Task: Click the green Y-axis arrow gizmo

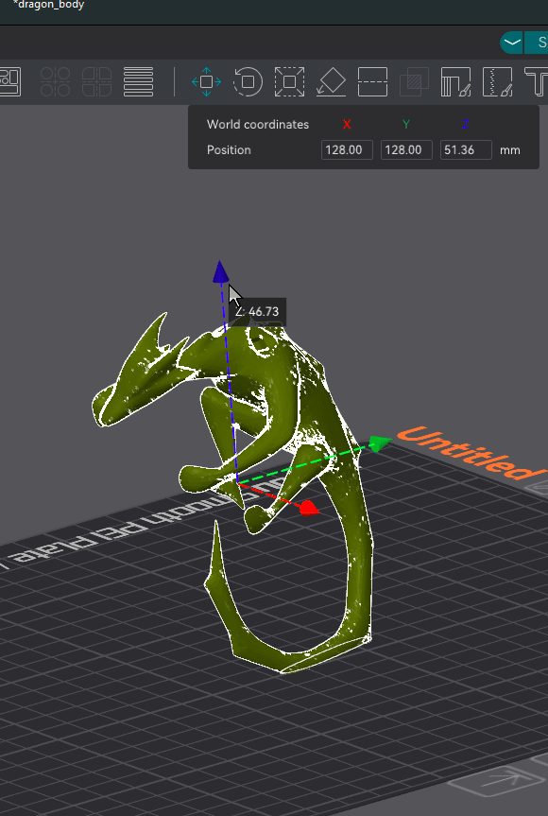Action: [380, 443]
